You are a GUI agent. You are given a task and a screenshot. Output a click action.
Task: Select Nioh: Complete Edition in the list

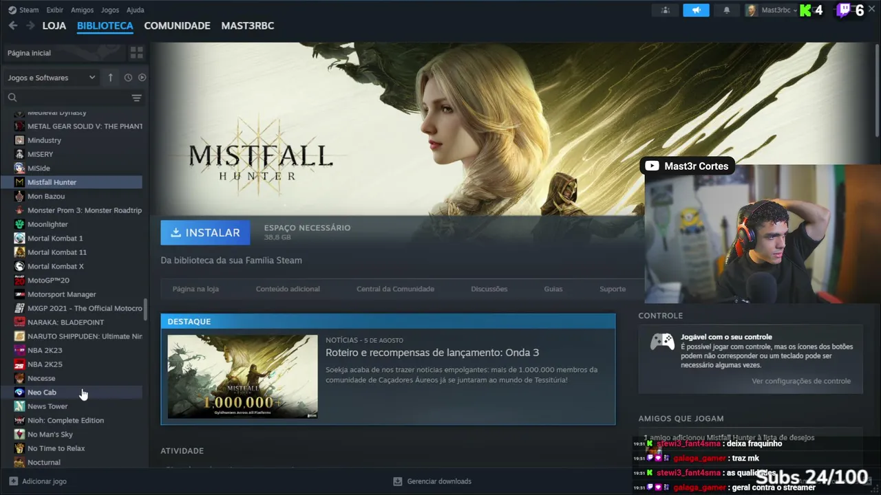[x=72, y=421]
